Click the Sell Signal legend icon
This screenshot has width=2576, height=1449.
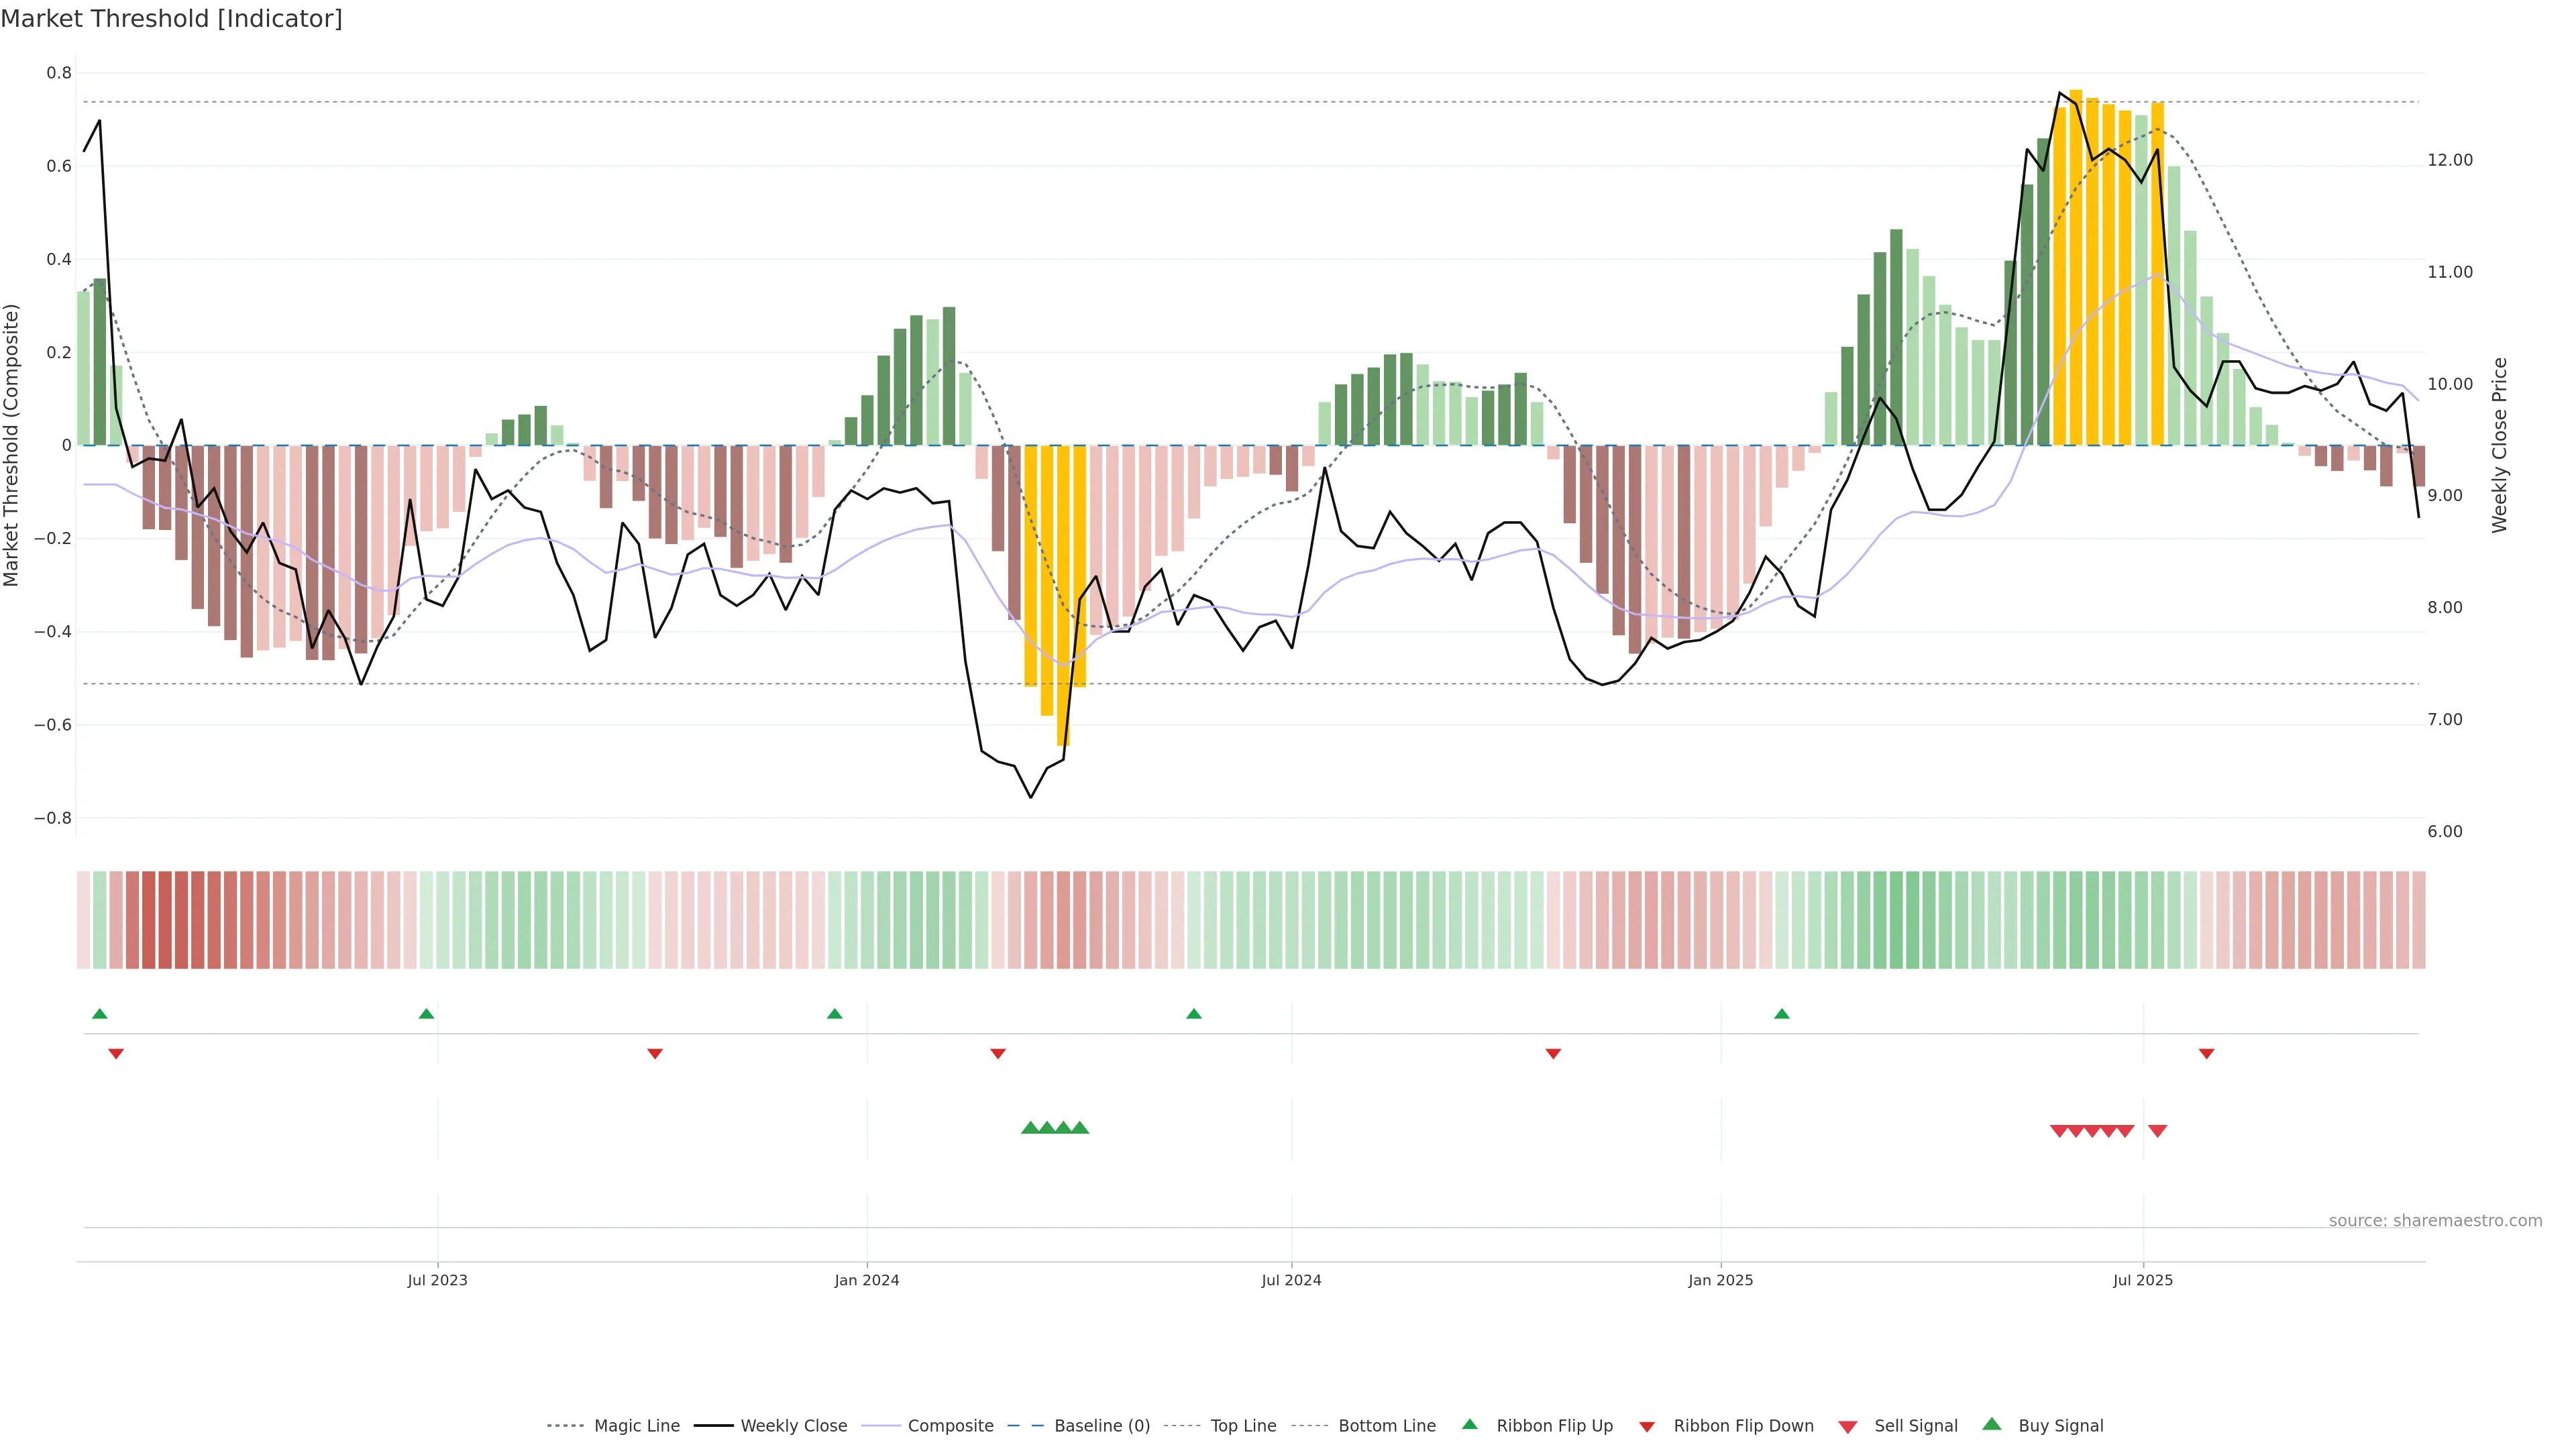click(1848, 1427)
